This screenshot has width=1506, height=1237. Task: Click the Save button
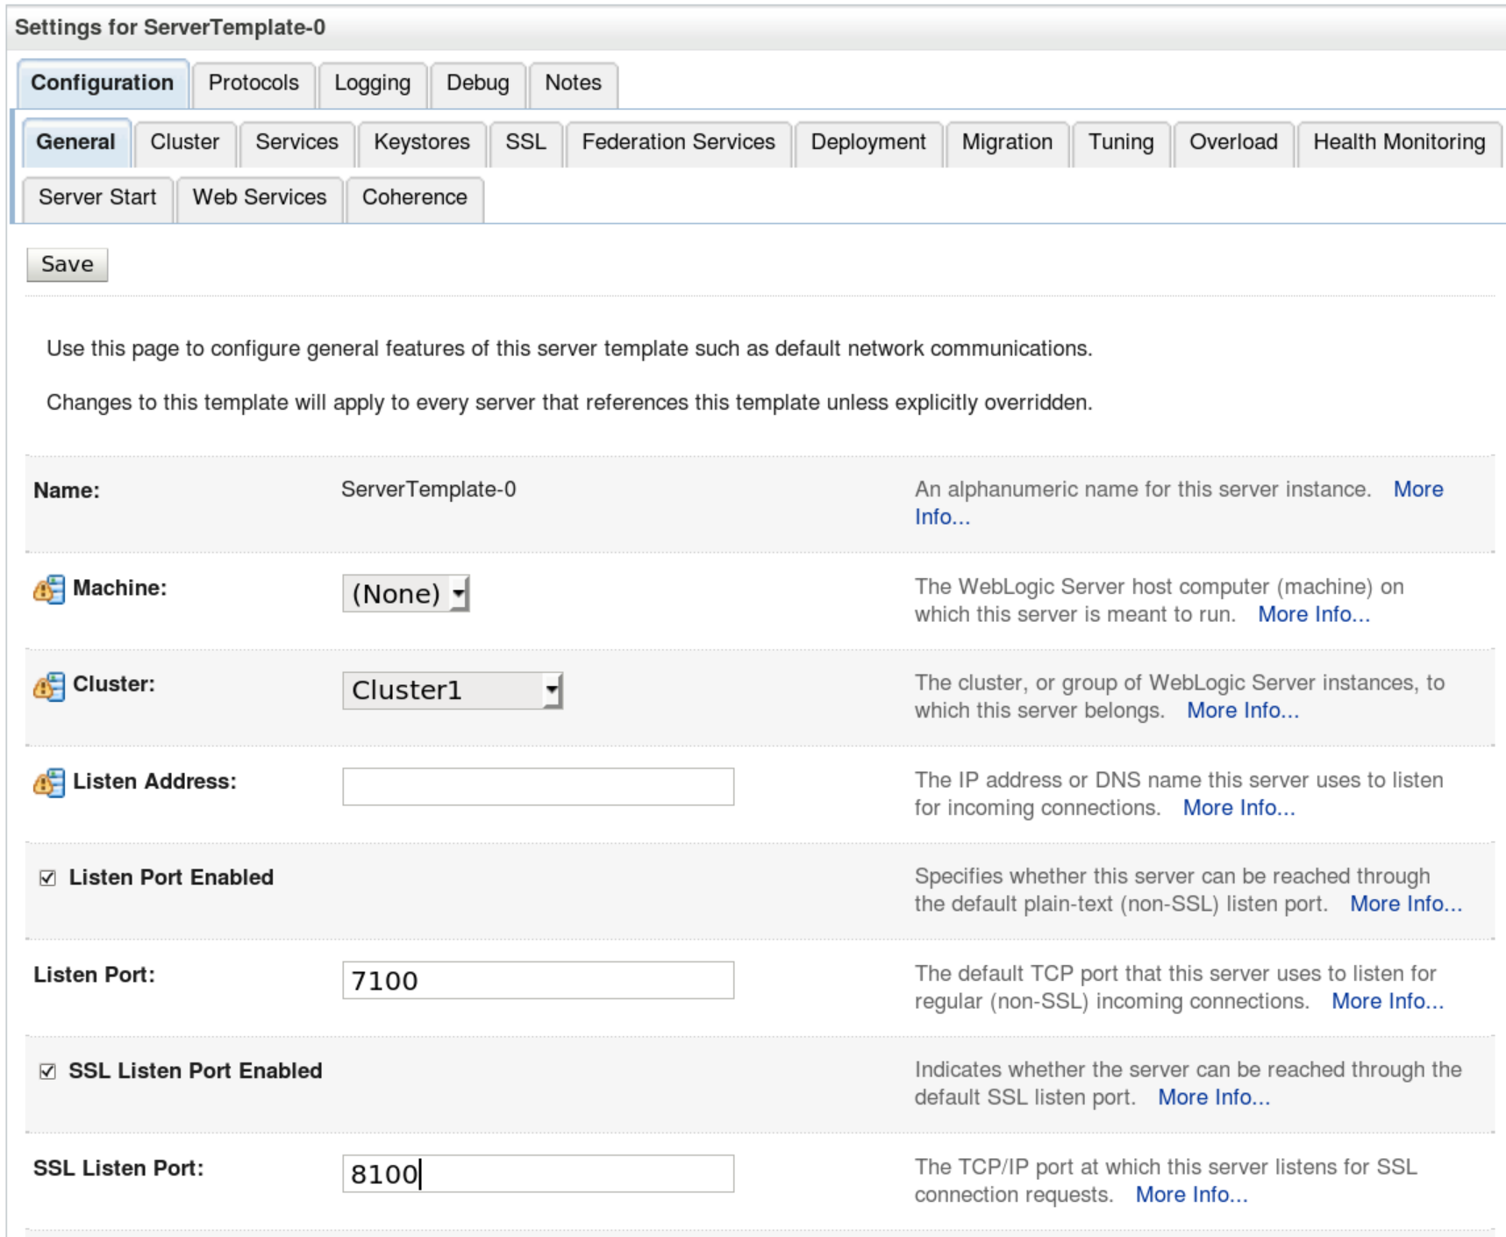click(x=68, y=265)
